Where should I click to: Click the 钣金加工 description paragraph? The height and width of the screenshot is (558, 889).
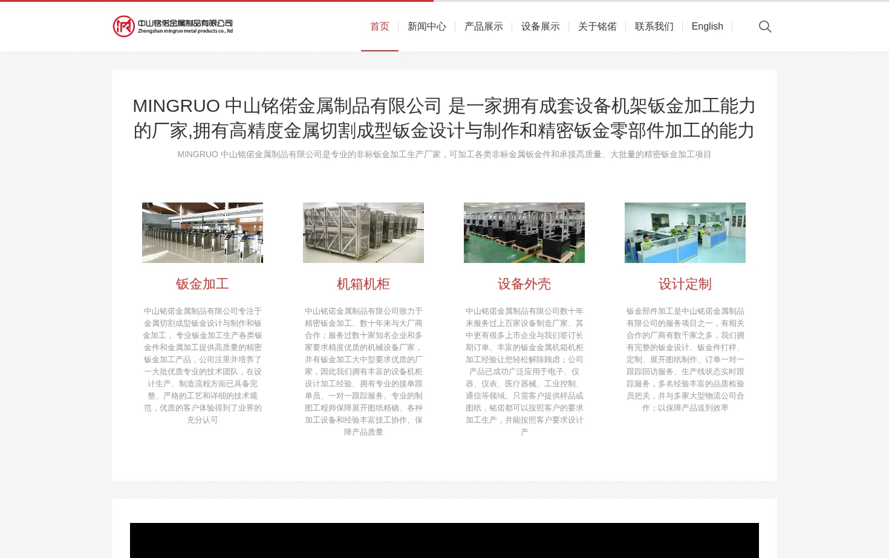[203, 365]
